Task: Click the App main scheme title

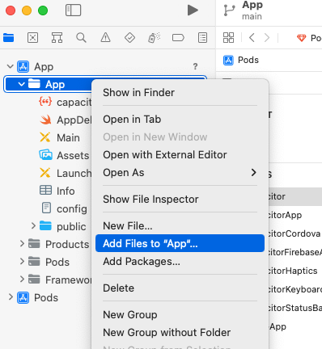Action: pos(252,11)
